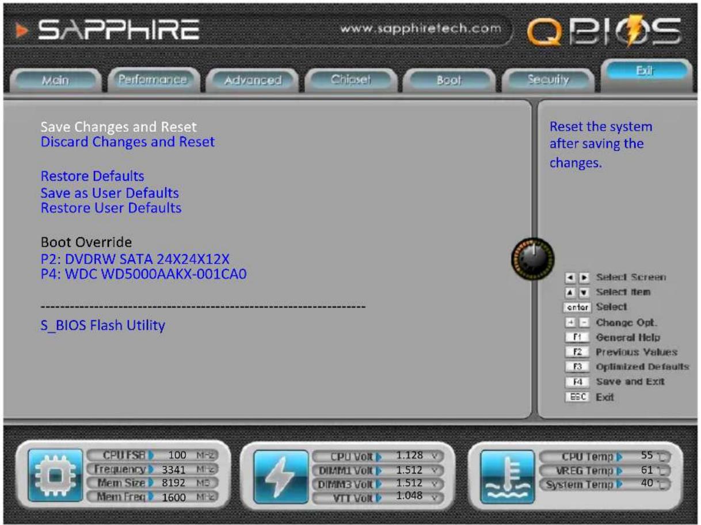Click the plus Change Opt. key
The width and height of the screenshot is (701, 525).
[571, 322]
